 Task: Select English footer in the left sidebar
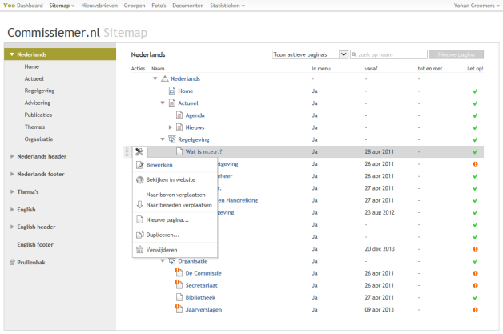click(35, 244)
